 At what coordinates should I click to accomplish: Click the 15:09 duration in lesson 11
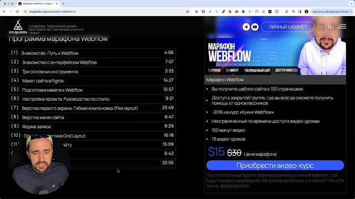coord(168,144)
